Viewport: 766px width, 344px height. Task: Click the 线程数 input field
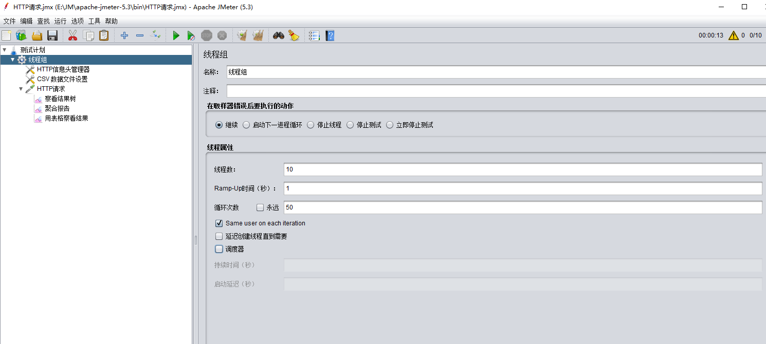tap(523, 169)
